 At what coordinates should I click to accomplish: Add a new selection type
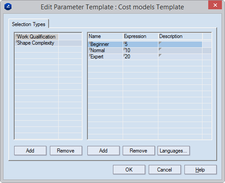[x=30, y=151]
